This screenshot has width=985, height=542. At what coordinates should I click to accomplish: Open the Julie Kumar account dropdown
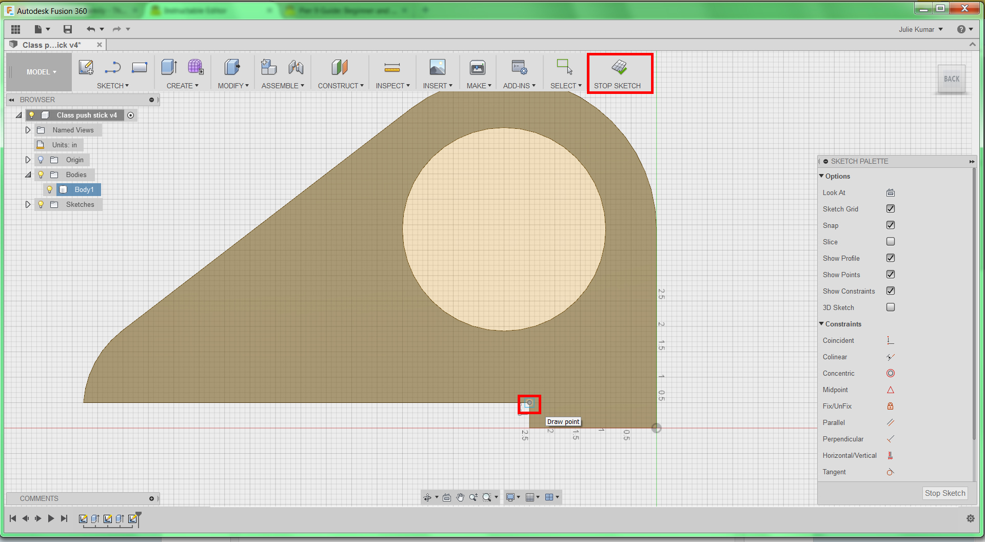[x=921, y=29]
